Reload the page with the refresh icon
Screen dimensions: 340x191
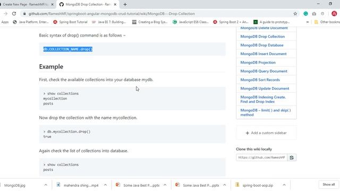(14, 14)
